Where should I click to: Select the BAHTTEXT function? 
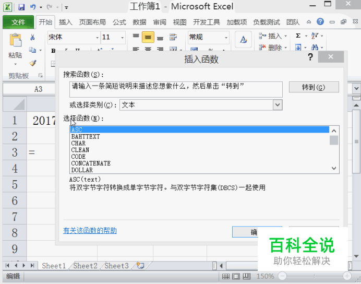(200, 136)
